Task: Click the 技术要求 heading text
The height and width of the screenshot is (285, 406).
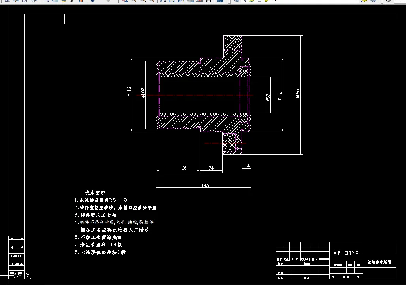Action: [95, 193]
